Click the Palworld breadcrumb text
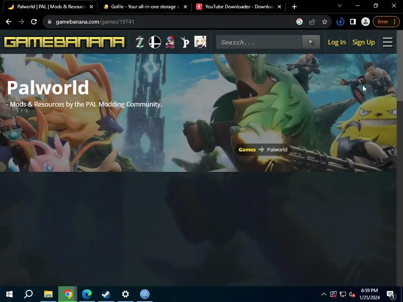Screen dimensions: 403x302 pos(277,150)
